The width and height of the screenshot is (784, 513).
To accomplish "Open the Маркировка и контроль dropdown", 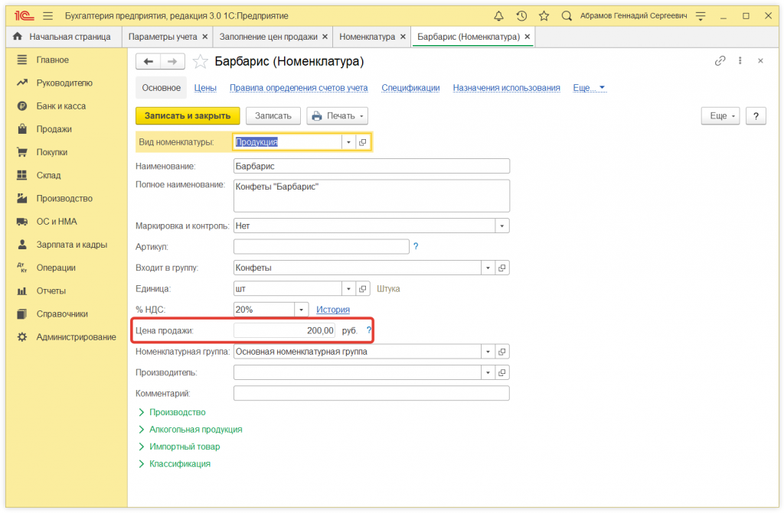I will coord(502,226).
